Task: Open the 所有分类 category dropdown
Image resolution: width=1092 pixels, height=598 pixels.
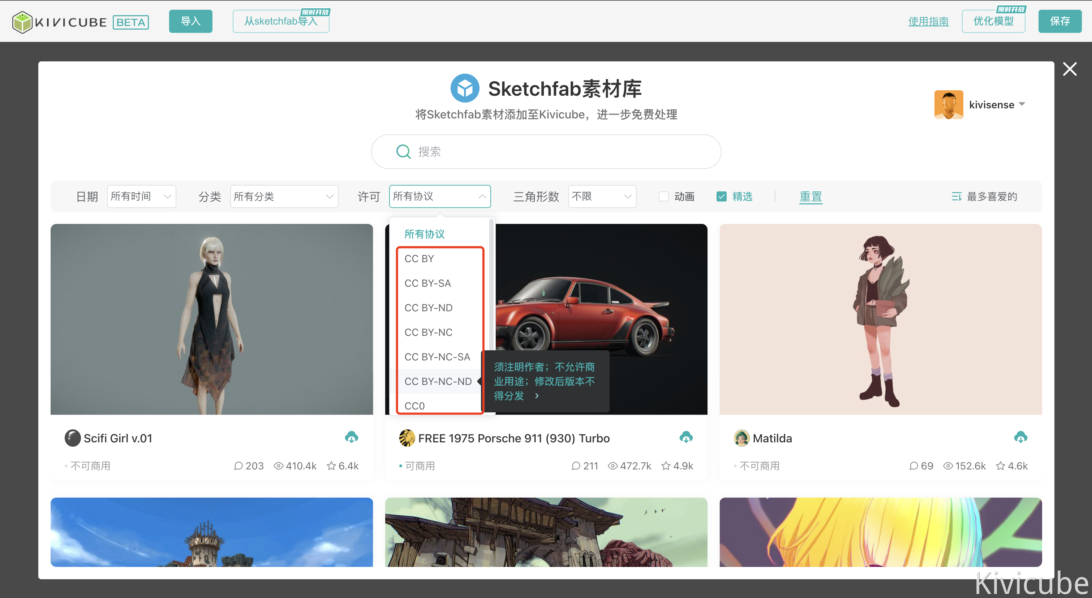Action: click(x=284, y=196)
